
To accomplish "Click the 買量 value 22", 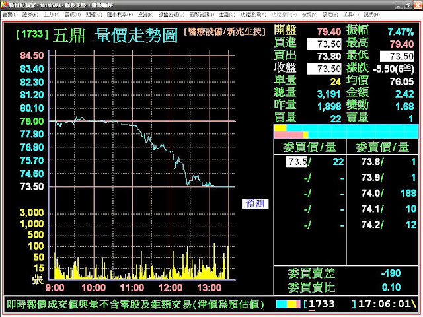I will (x=336, y=119).
